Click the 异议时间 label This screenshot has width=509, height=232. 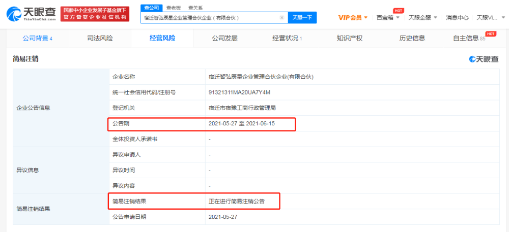[x=123, y=170]
